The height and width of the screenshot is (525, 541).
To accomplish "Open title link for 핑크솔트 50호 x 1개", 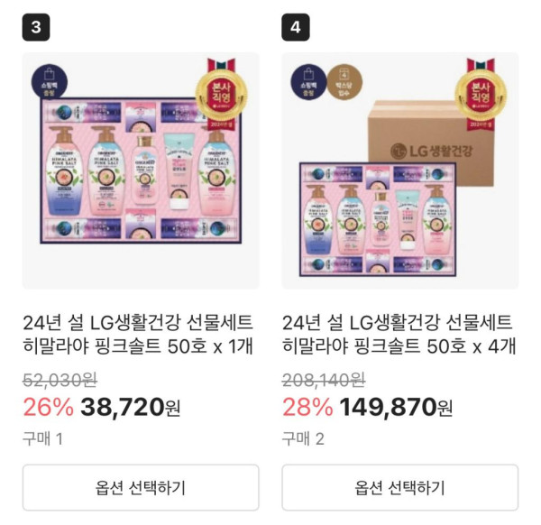I will (138, 334).
